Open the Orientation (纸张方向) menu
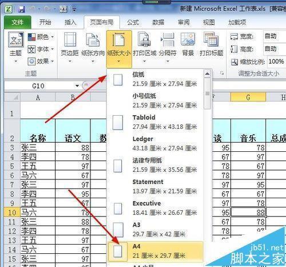 93,48
